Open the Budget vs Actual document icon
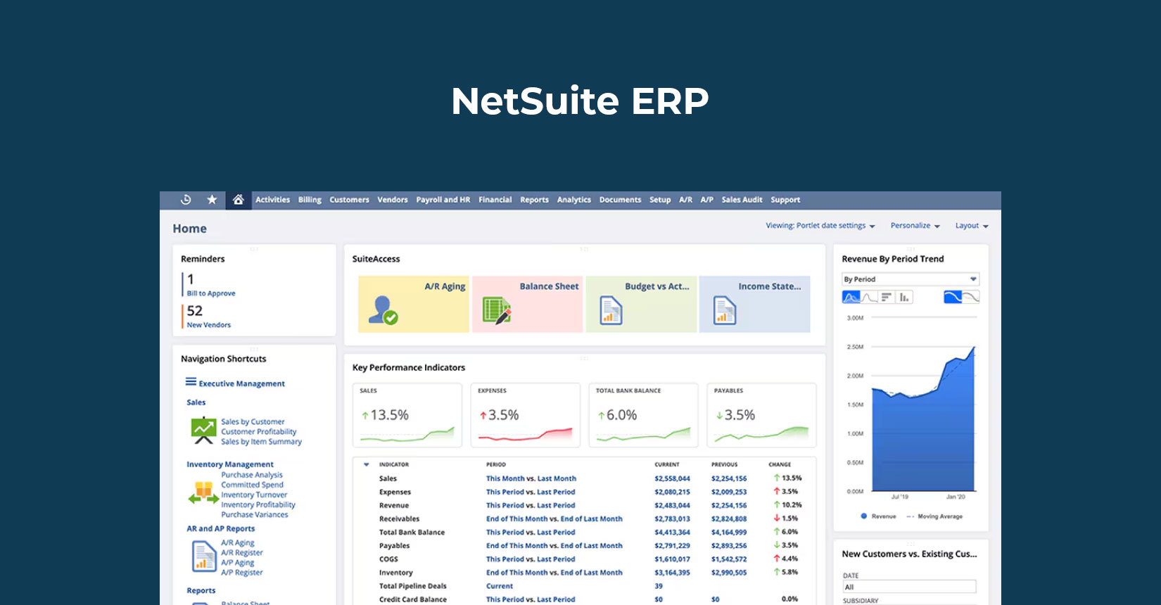 611,310
